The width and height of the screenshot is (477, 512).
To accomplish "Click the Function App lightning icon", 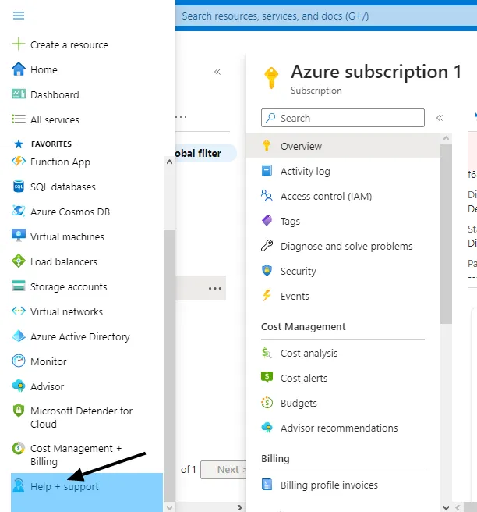I will point(19,162).
